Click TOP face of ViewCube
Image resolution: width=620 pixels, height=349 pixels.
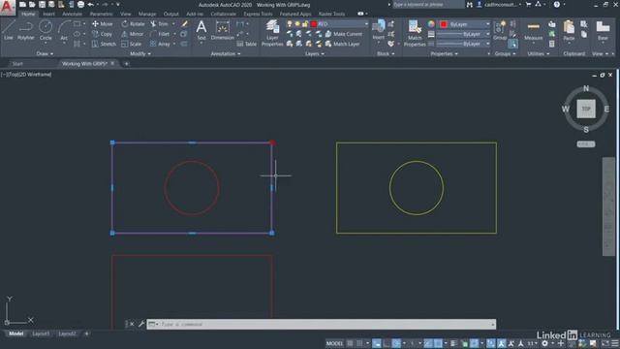[585, 109]
